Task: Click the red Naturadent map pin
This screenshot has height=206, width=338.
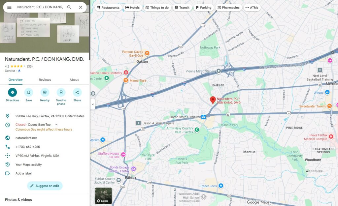Action: pyautogui.click(x=213, y=100)
